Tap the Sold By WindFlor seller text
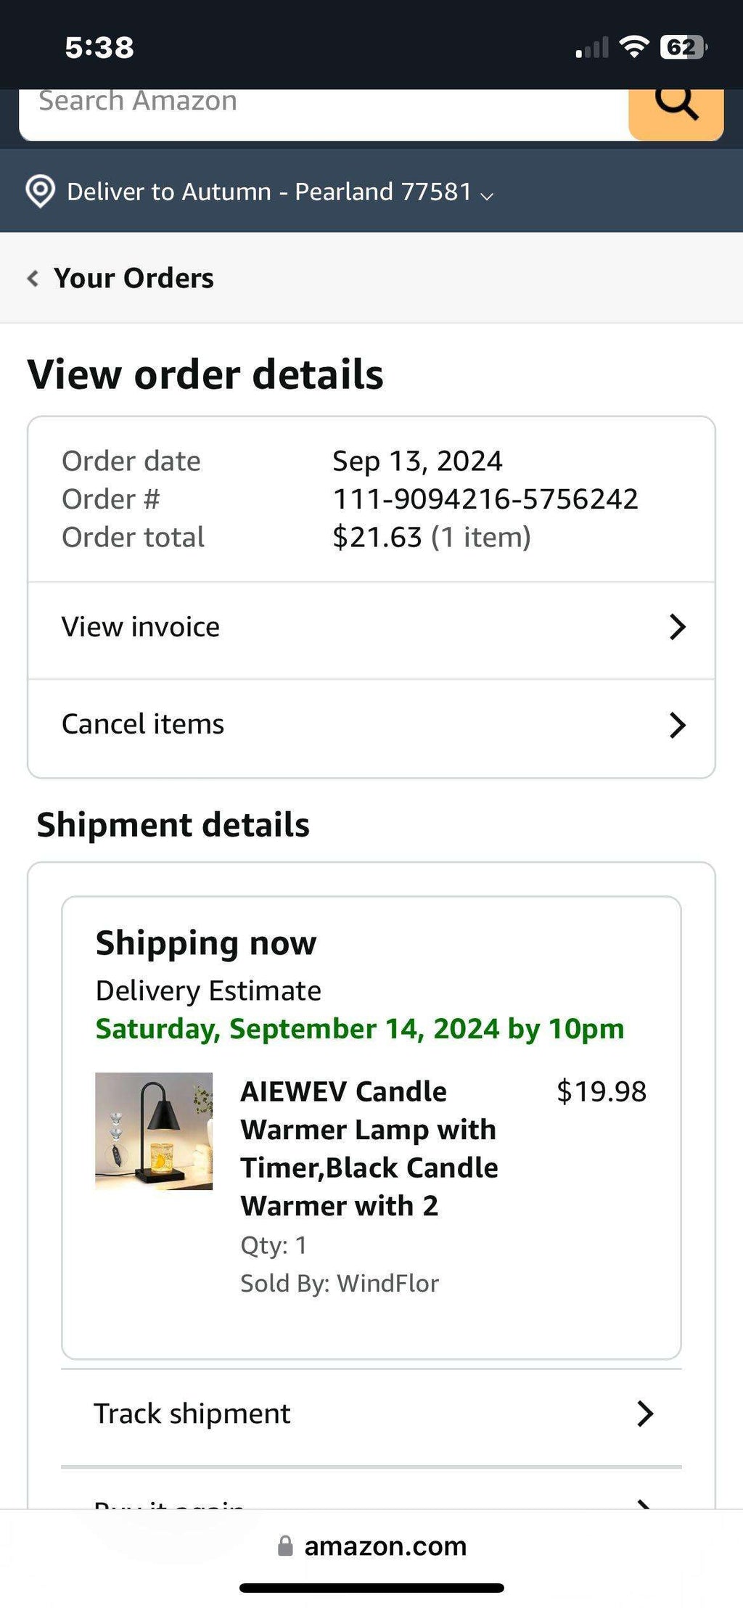 [340, 1283]
